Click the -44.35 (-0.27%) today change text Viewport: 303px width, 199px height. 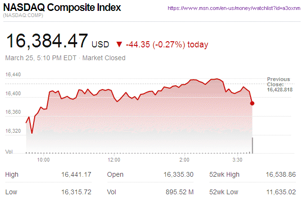(x=167, y=44)
